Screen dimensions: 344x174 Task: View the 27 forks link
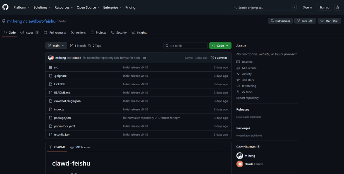point(244,92)
